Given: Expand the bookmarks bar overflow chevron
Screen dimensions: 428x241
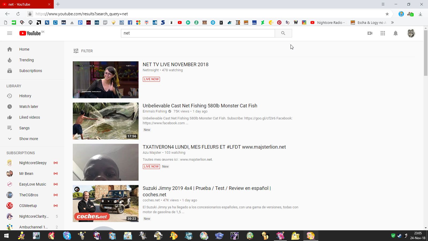Looking at the screenshot, I should (x=392, y=22).
